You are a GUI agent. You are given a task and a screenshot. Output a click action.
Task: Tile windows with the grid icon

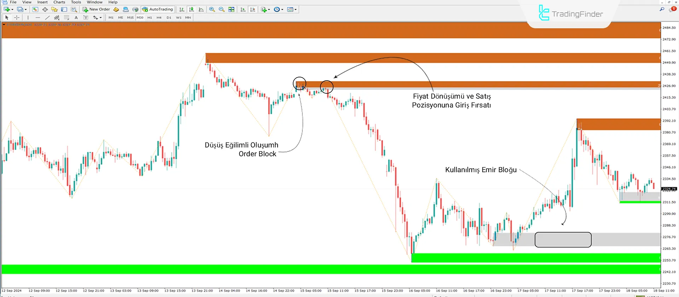(x=231, y=10)
